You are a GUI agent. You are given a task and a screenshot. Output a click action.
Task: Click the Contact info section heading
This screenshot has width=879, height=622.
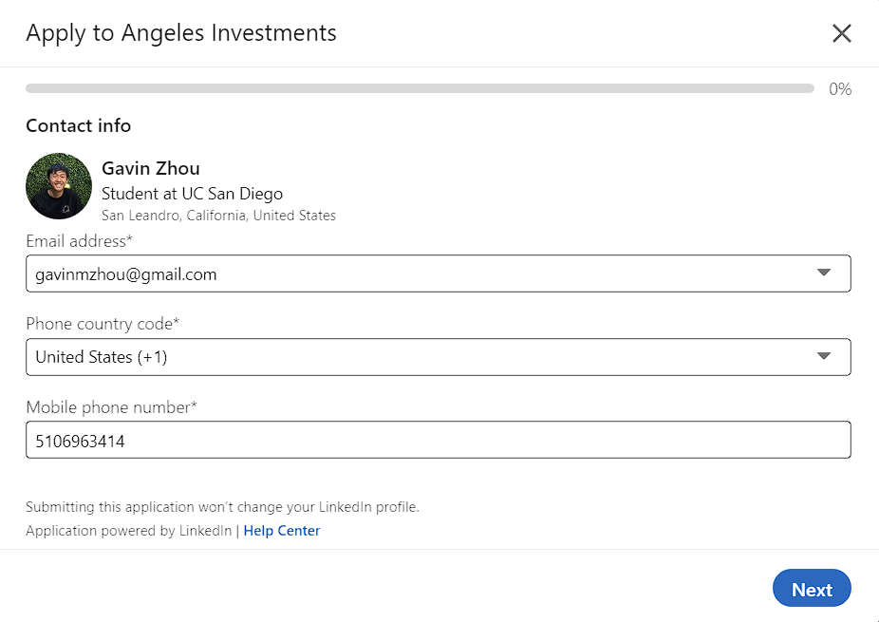(x=78, y=125)
